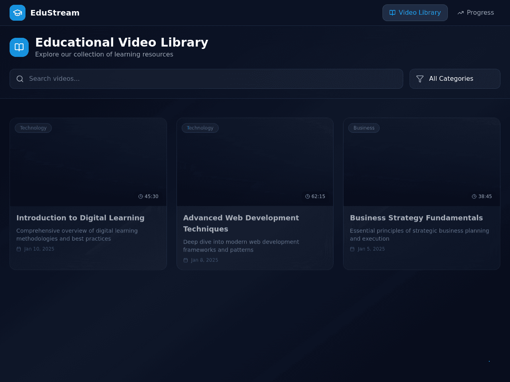The height and width of the screenshot is (382, 510).
Task: Open the All Categories dropdown
Action: [455, 79]
